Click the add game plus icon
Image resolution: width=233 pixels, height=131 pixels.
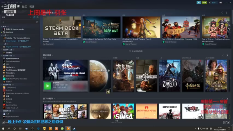(3, 122)
